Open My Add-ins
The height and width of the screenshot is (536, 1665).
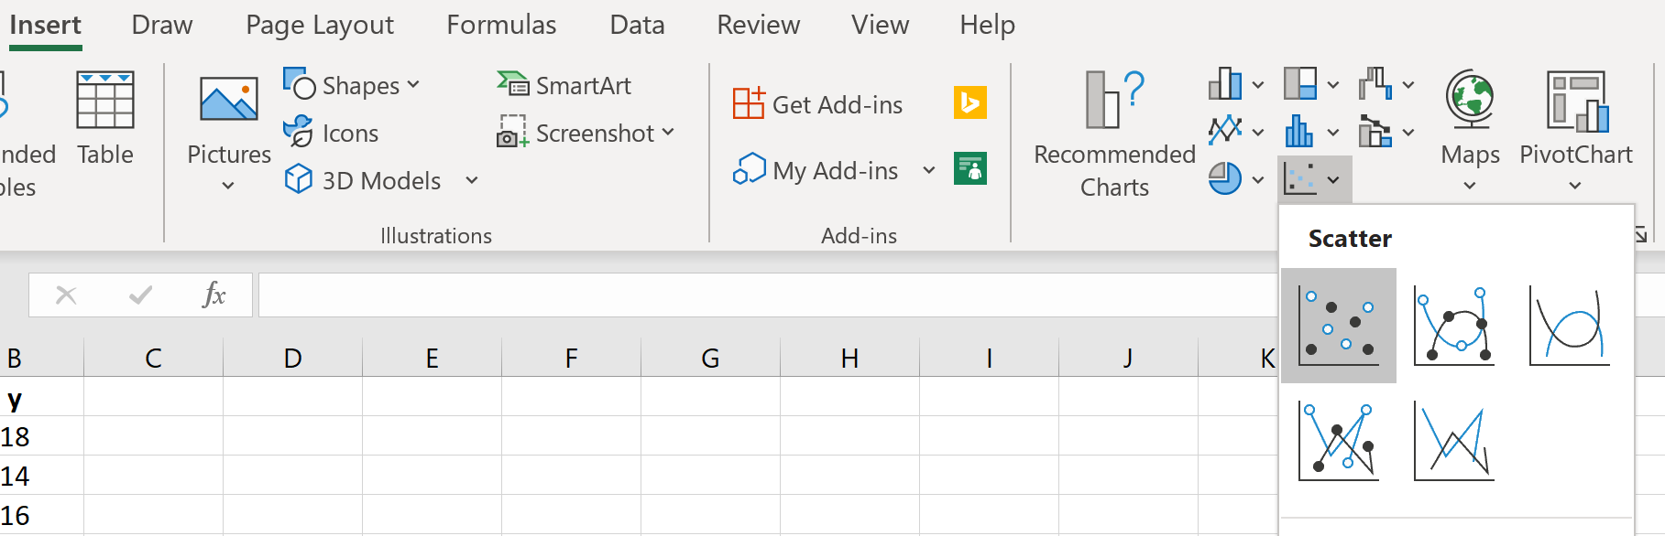pyautogui.click(x=816, y=170)
